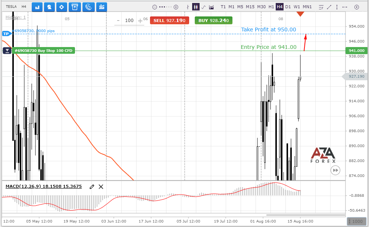Click the fast-forward scroll-to-latest button
Screen dimensions: 369x227
335,170
